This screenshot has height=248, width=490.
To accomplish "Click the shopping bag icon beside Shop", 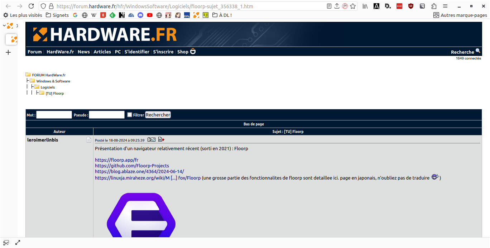I will click(x=193, y=51).
